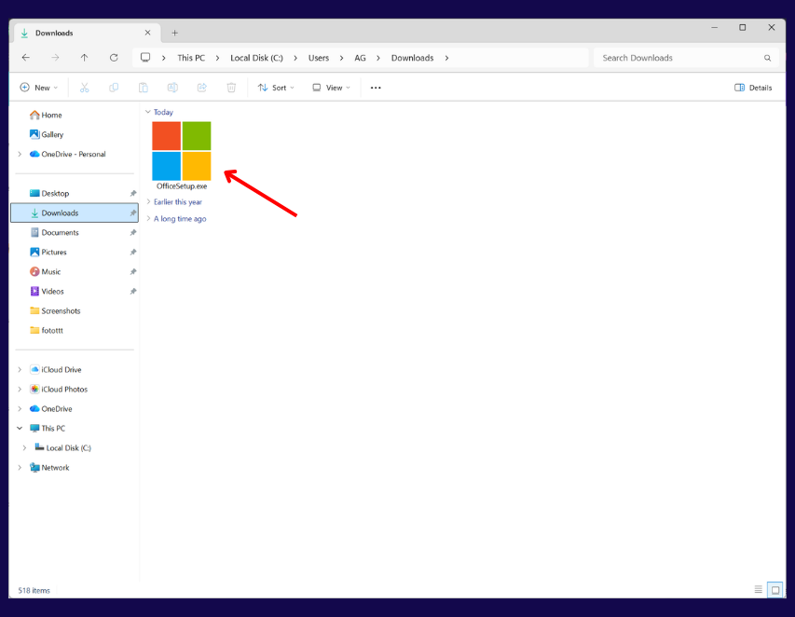The height and width of the screenshot is (617, 795).
Task: Refresh the Downloads folder
Action: point(114,58)
